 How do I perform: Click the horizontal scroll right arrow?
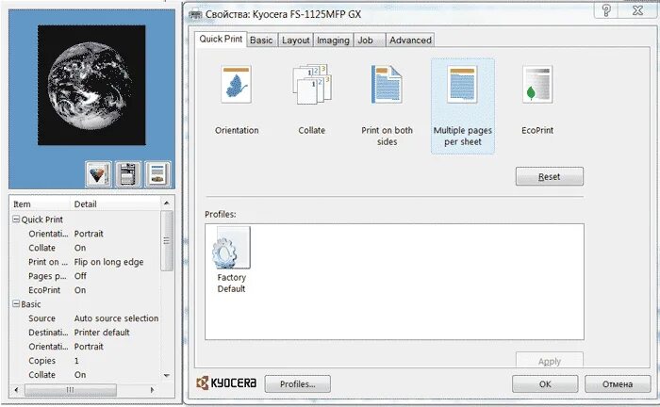click(x=152, y=390)
